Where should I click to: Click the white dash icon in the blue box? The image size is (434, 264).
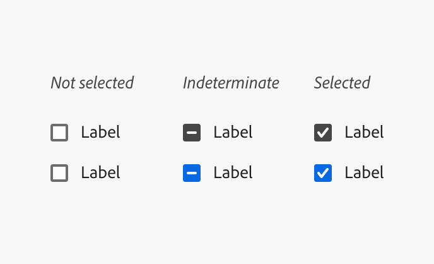[x=192, y=173]
